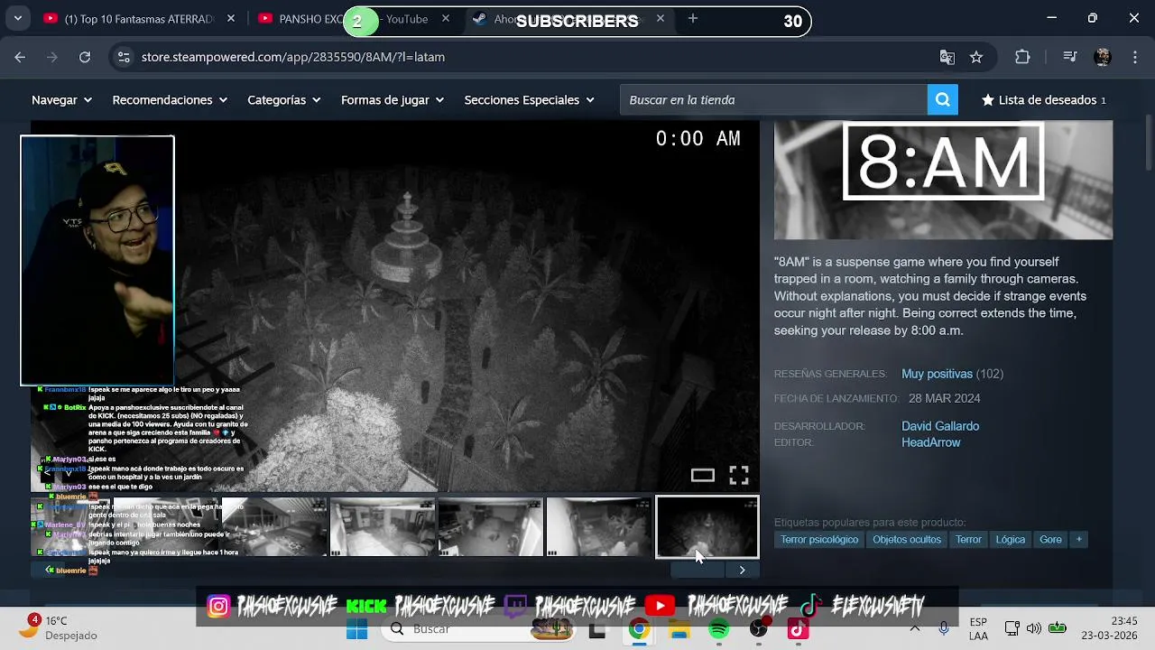
Task: Close the Top 10 Fantasmas tab
Action: [231, 18]
